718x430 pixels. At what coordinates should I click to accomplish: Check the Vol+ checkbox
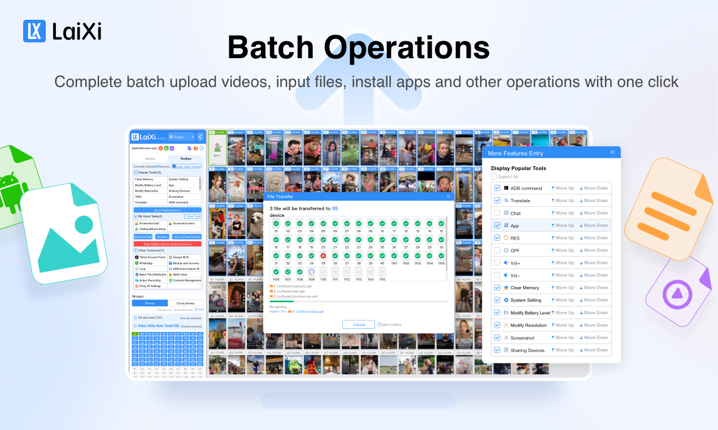pos(497,263)
